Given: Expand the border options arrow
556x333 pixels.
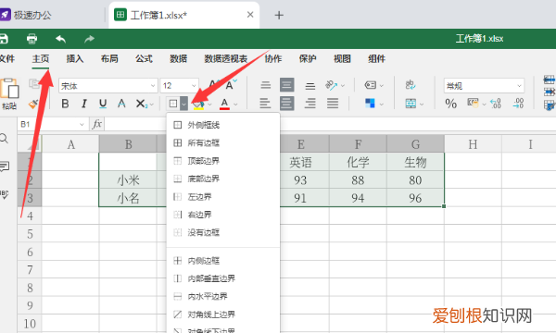Looking at the screenshot, I should [x=183, y=104].
